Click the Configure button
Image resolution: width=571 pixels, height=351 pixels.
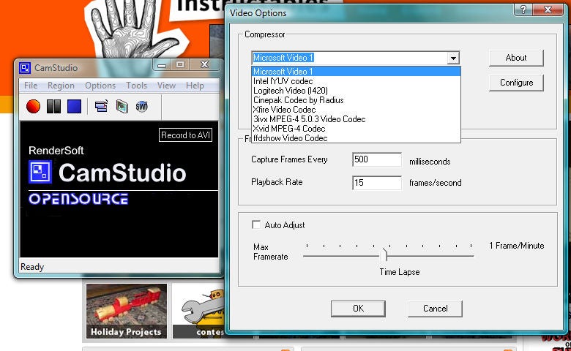click(516, 83)
